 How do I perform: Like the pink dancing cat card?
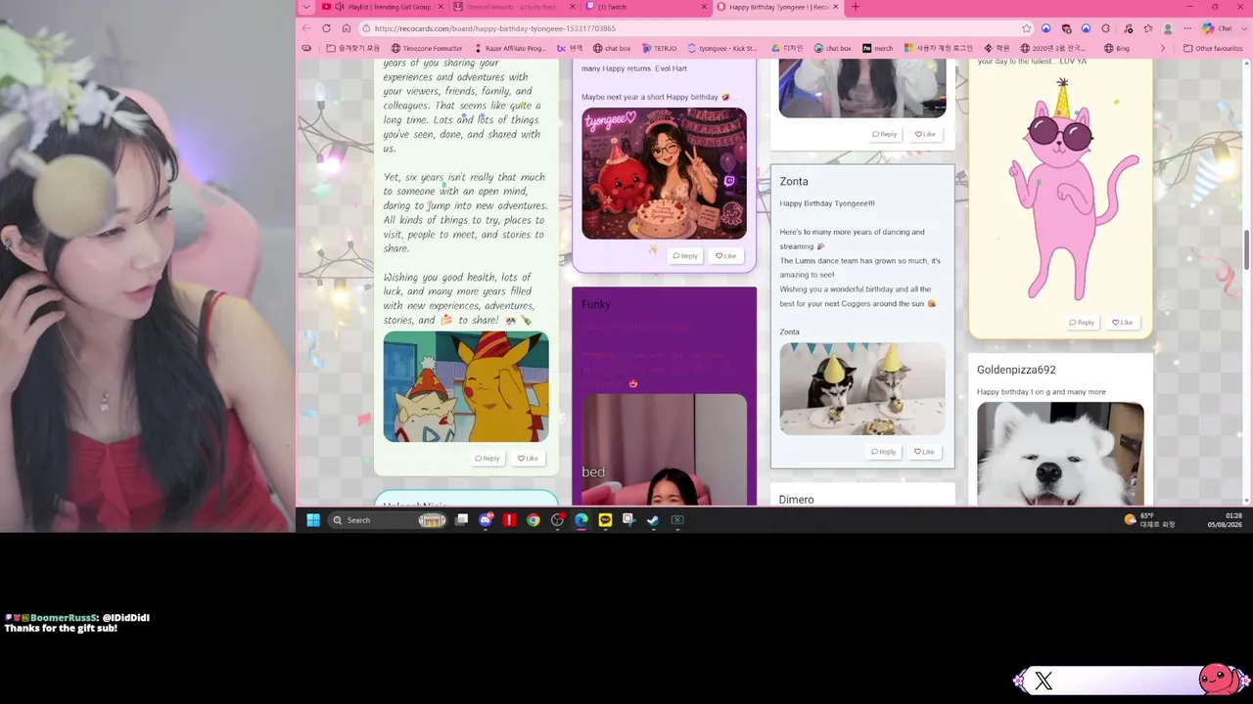1122,323
